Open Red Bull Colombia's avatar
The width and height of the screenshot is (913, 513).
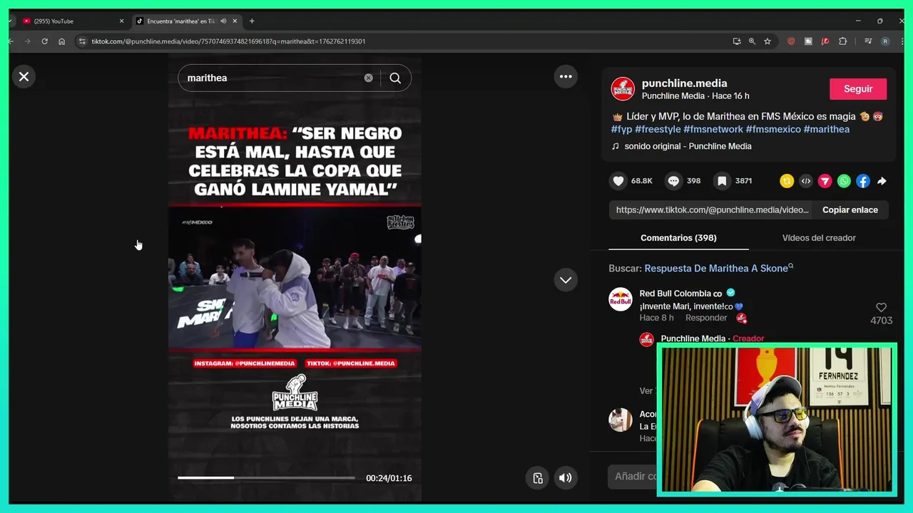click(x=621, y=299)
